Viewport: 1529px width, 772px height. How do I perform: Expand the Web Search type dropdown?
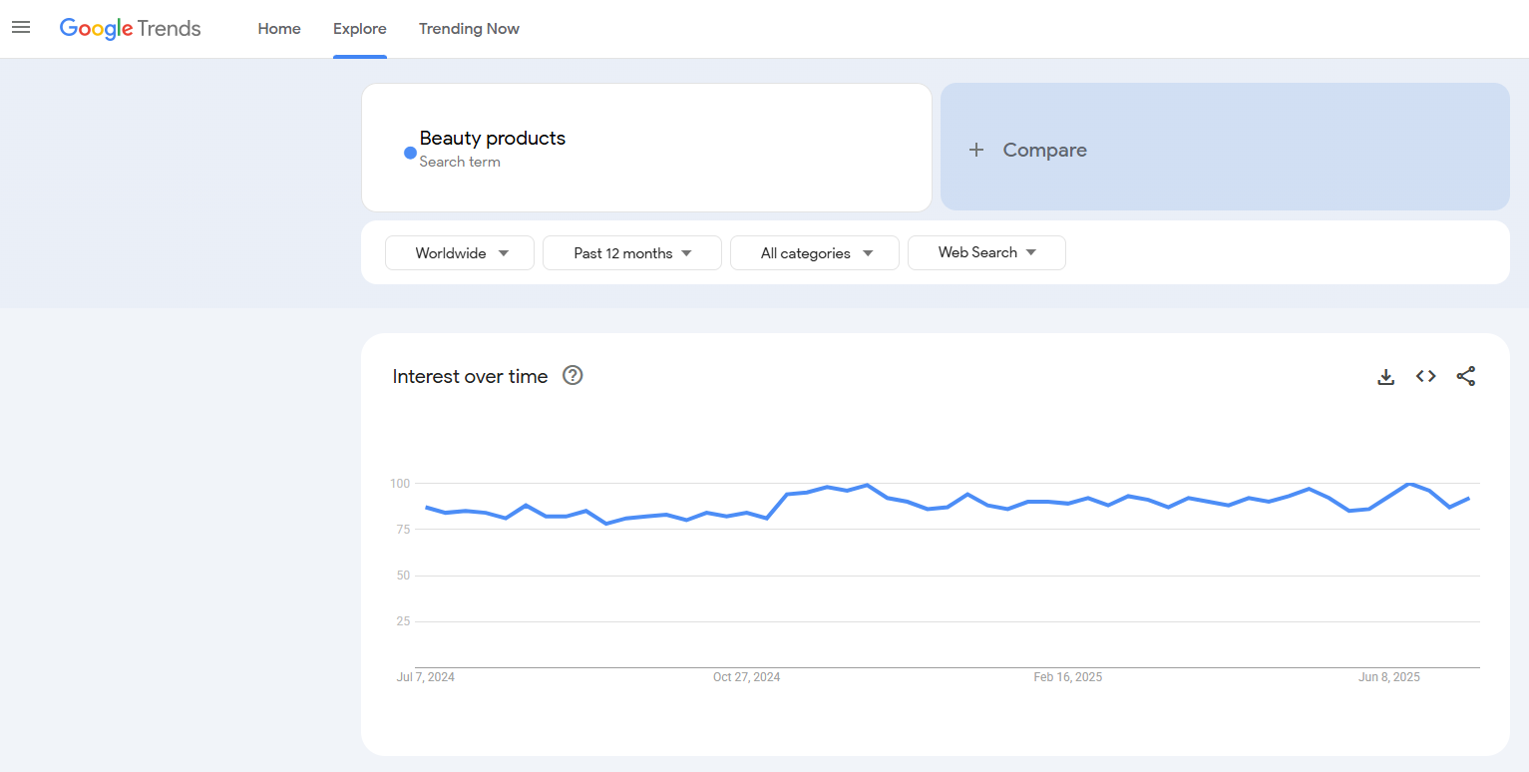pyautogui.click(x=986, y=252)
